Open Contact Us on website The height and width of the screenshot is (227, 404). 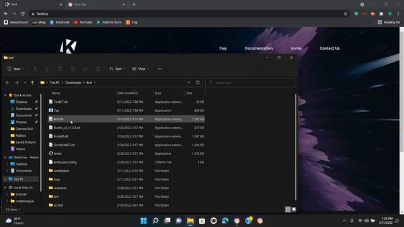[330, 48]
